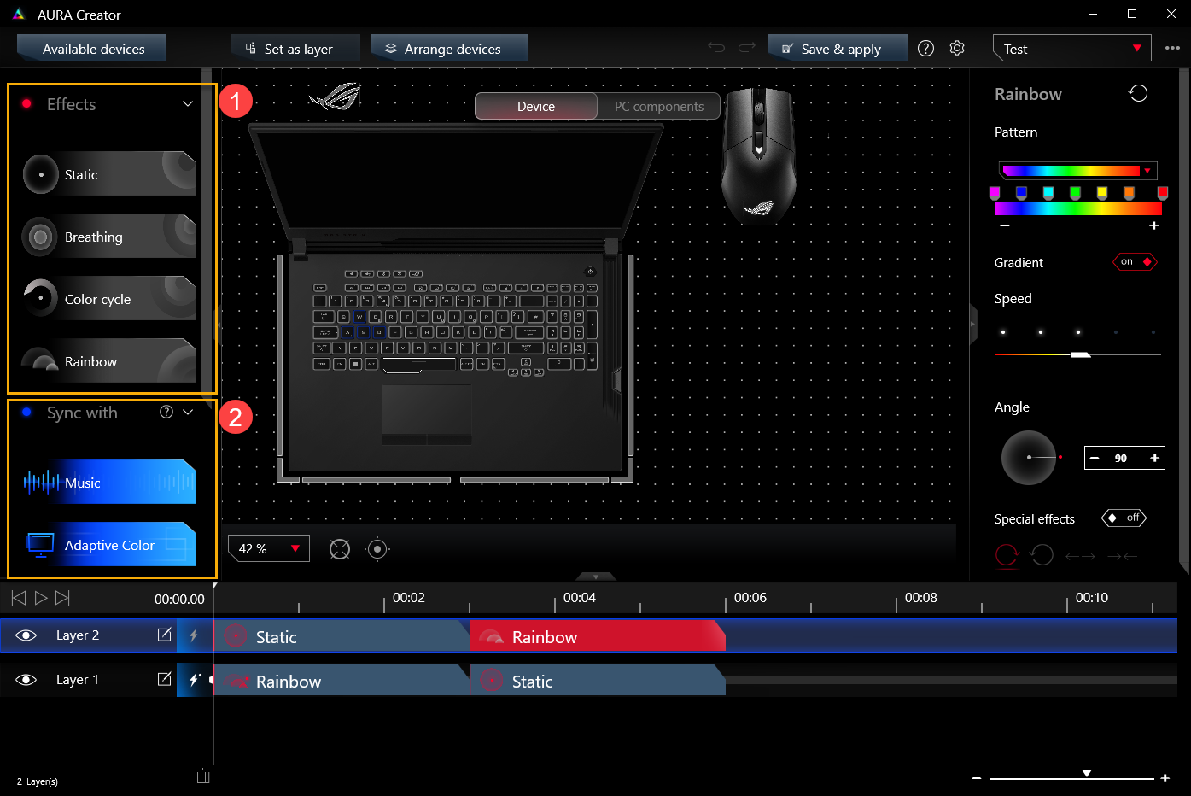Open the Pattern gradient preset dropdown
This screenshot has width=1191, height=796.
[1078, 170]
